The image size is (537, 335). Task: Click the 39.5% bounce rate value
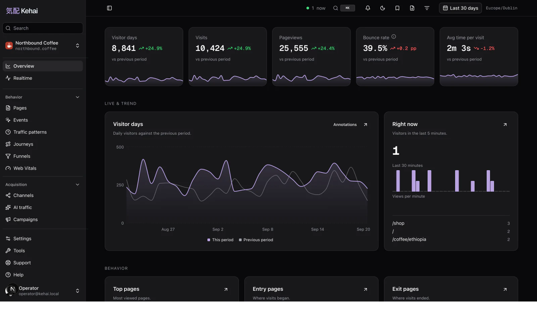375,48
